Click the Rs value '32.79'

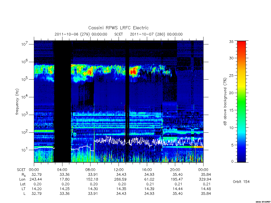[x=37, y=174]
